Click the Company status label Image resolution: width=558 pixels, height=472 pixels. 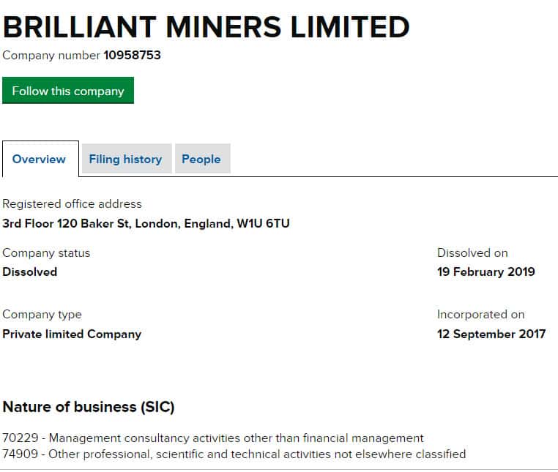point(46,252)
